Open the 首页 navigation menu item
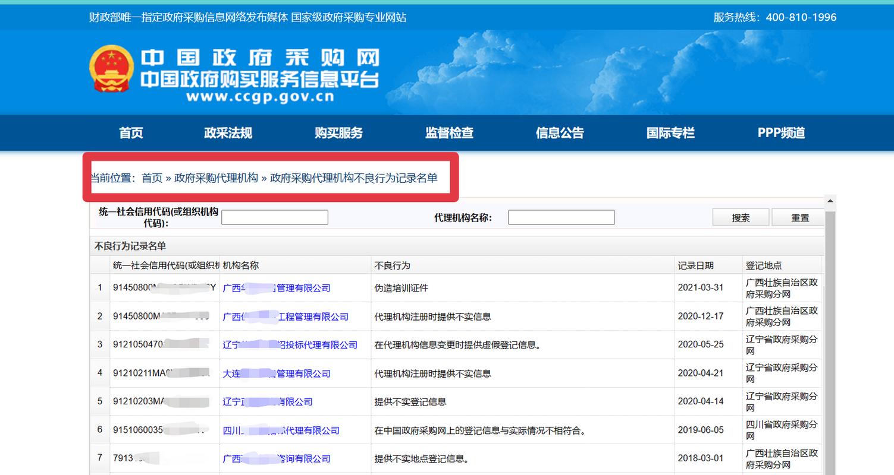Viewport: 894px width, 475px height. click(x=130, y=133)
